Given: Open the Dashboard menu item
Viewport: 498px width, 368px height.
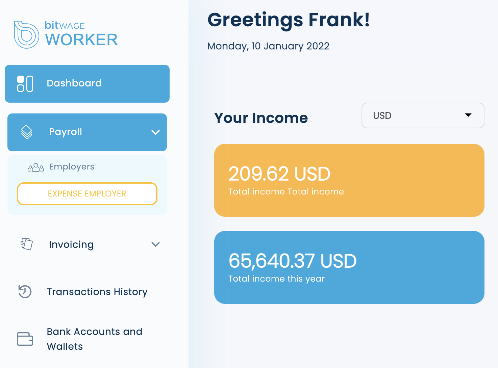Looking at the screenshot, I should [x=74, y=83].
